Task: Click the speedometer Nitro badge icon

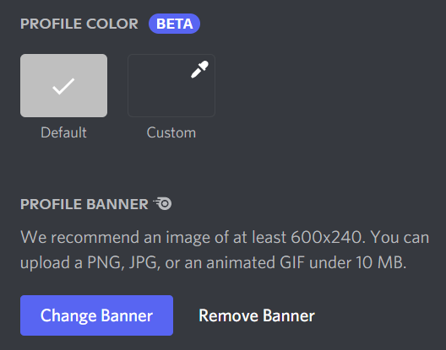Action: click(x=162, y=203)
